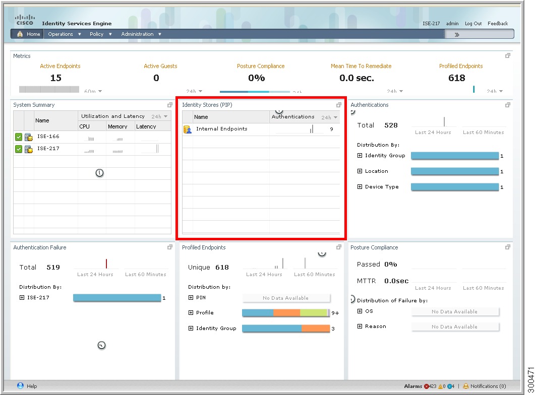Open Identity Stores Authentications 24h dropdown
Viewport: 535px width, 395px height.
tap(329, 117)
